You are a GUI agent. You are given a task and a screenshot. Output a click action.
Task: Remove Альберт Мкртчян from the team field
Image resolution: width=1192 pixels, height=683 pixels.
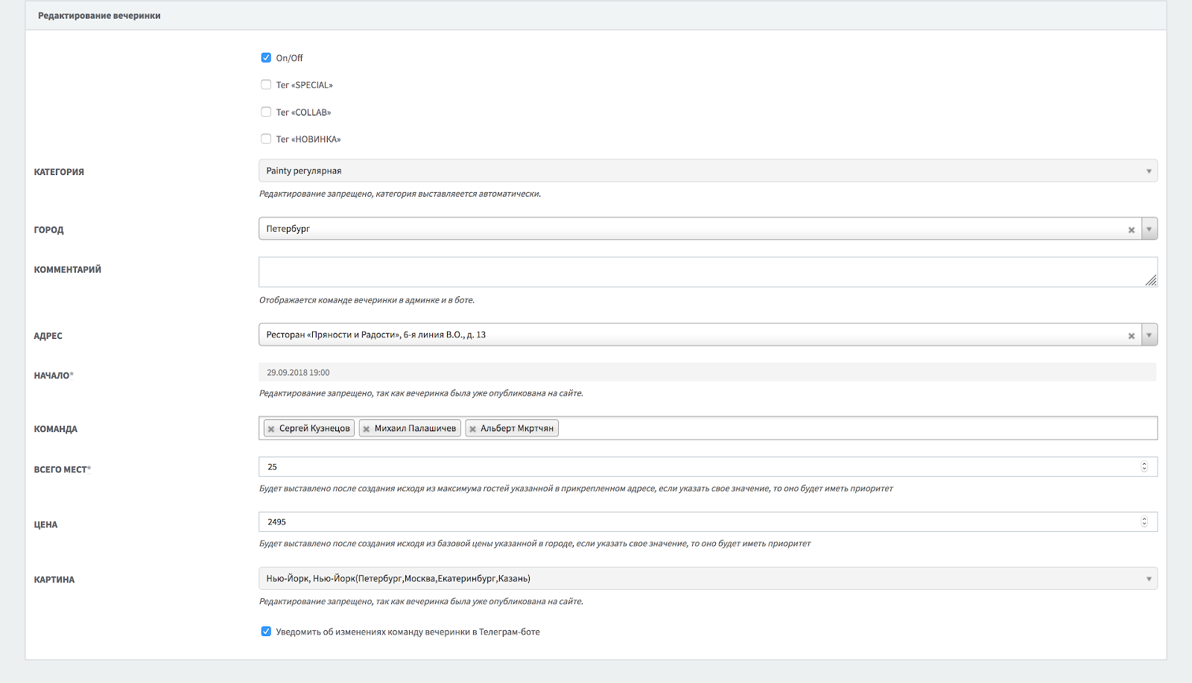click(x=472, y=429)
